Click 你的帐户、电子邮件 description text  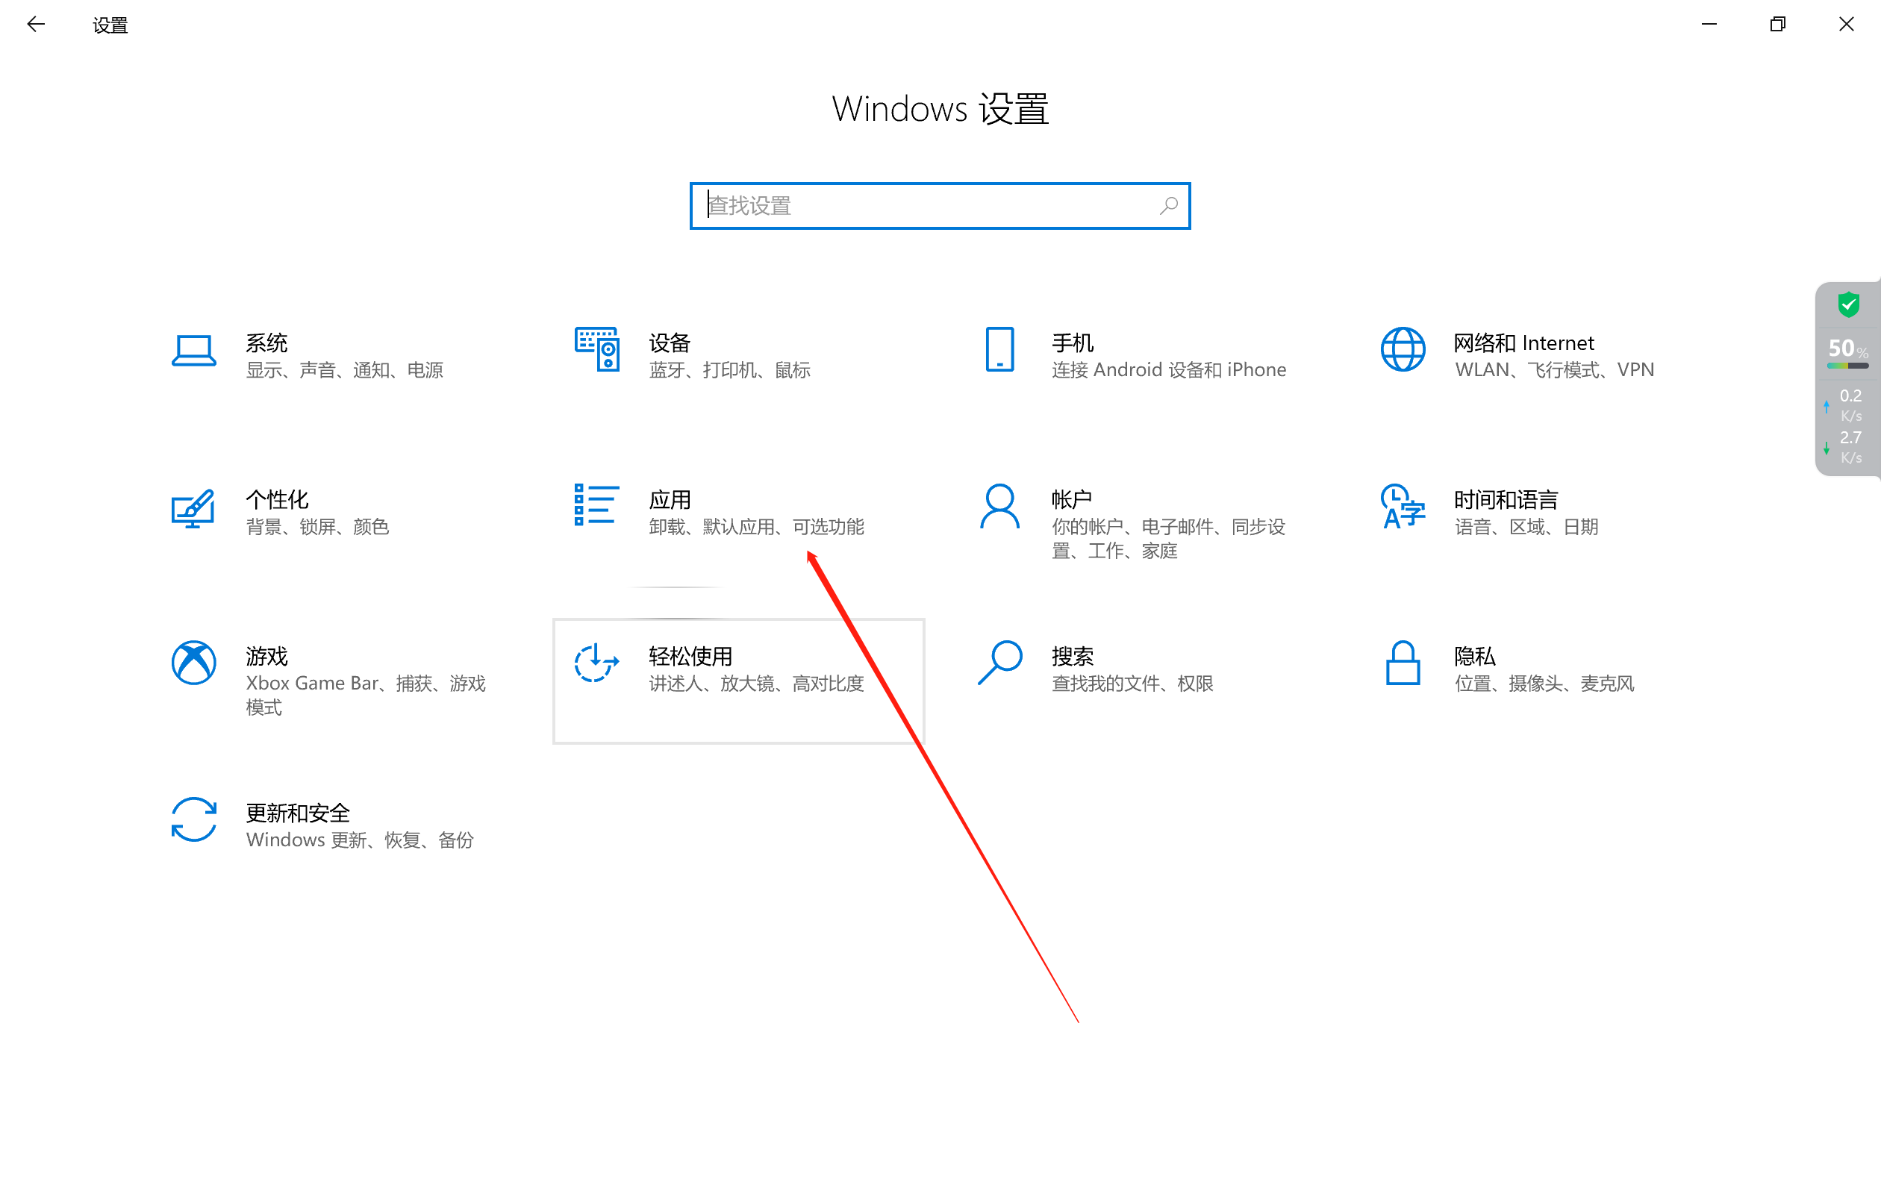pyautogui.click(x=1169, y=539)
